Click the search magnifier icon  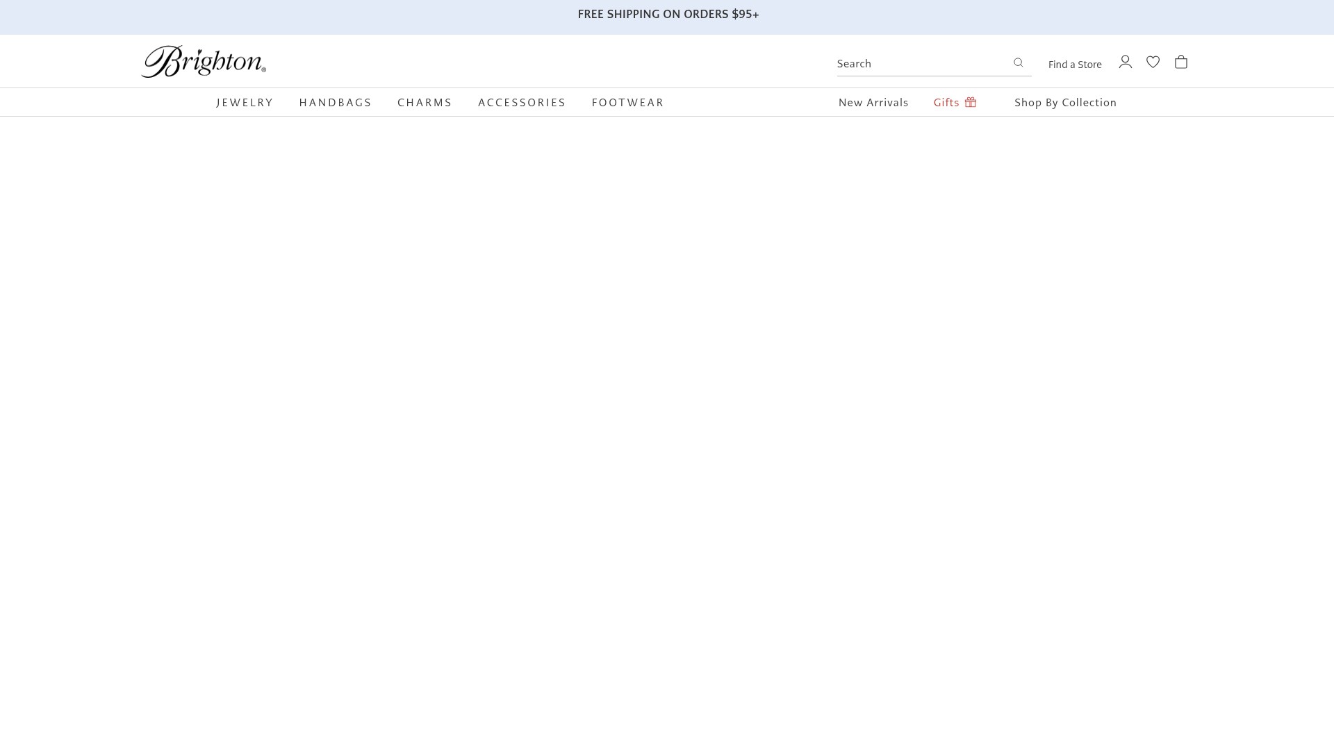1019,62
